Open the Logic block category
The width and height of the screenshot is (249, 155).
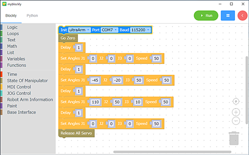[x=12, y=27]
